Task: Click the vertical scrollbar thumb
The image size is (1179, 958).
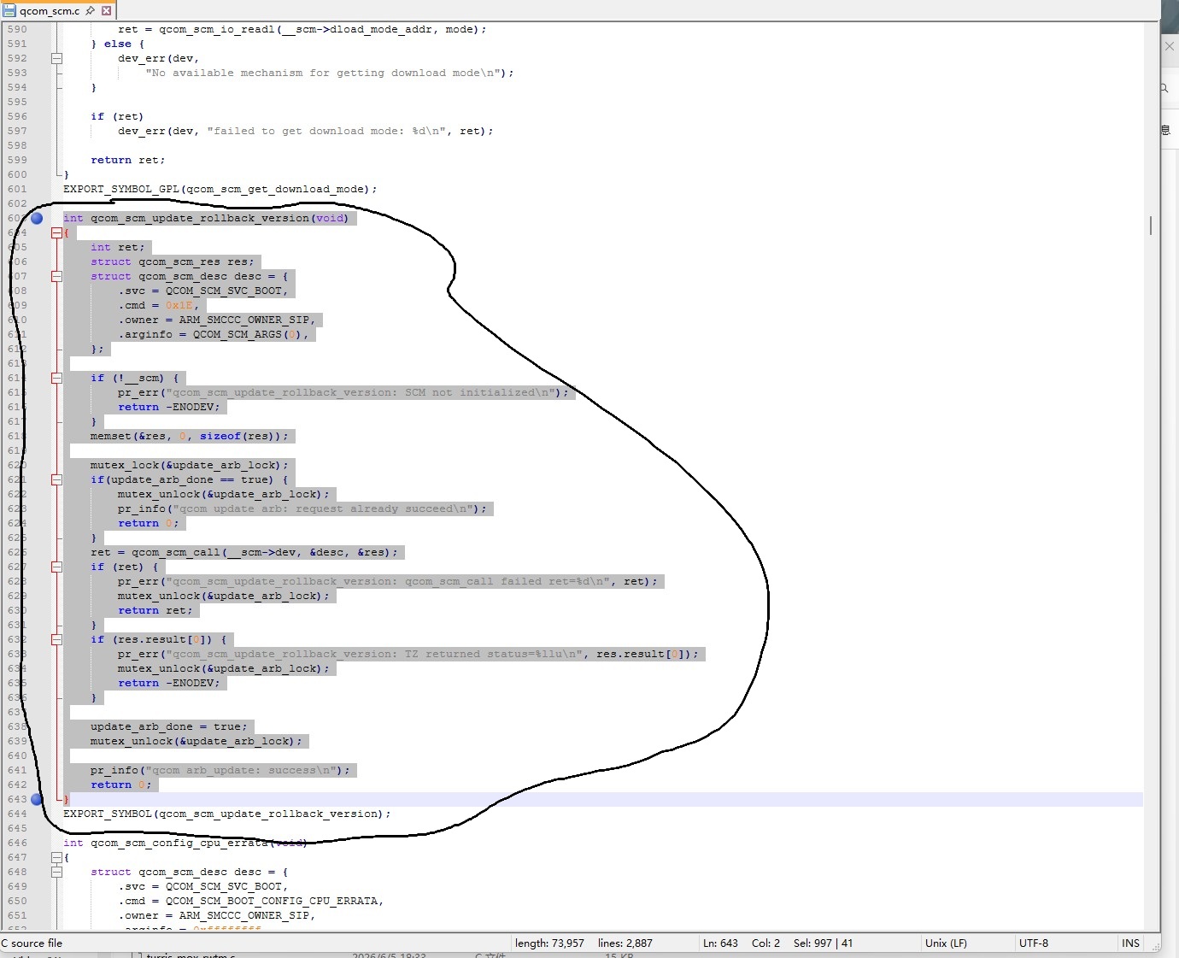Action: coord(1151,225)
